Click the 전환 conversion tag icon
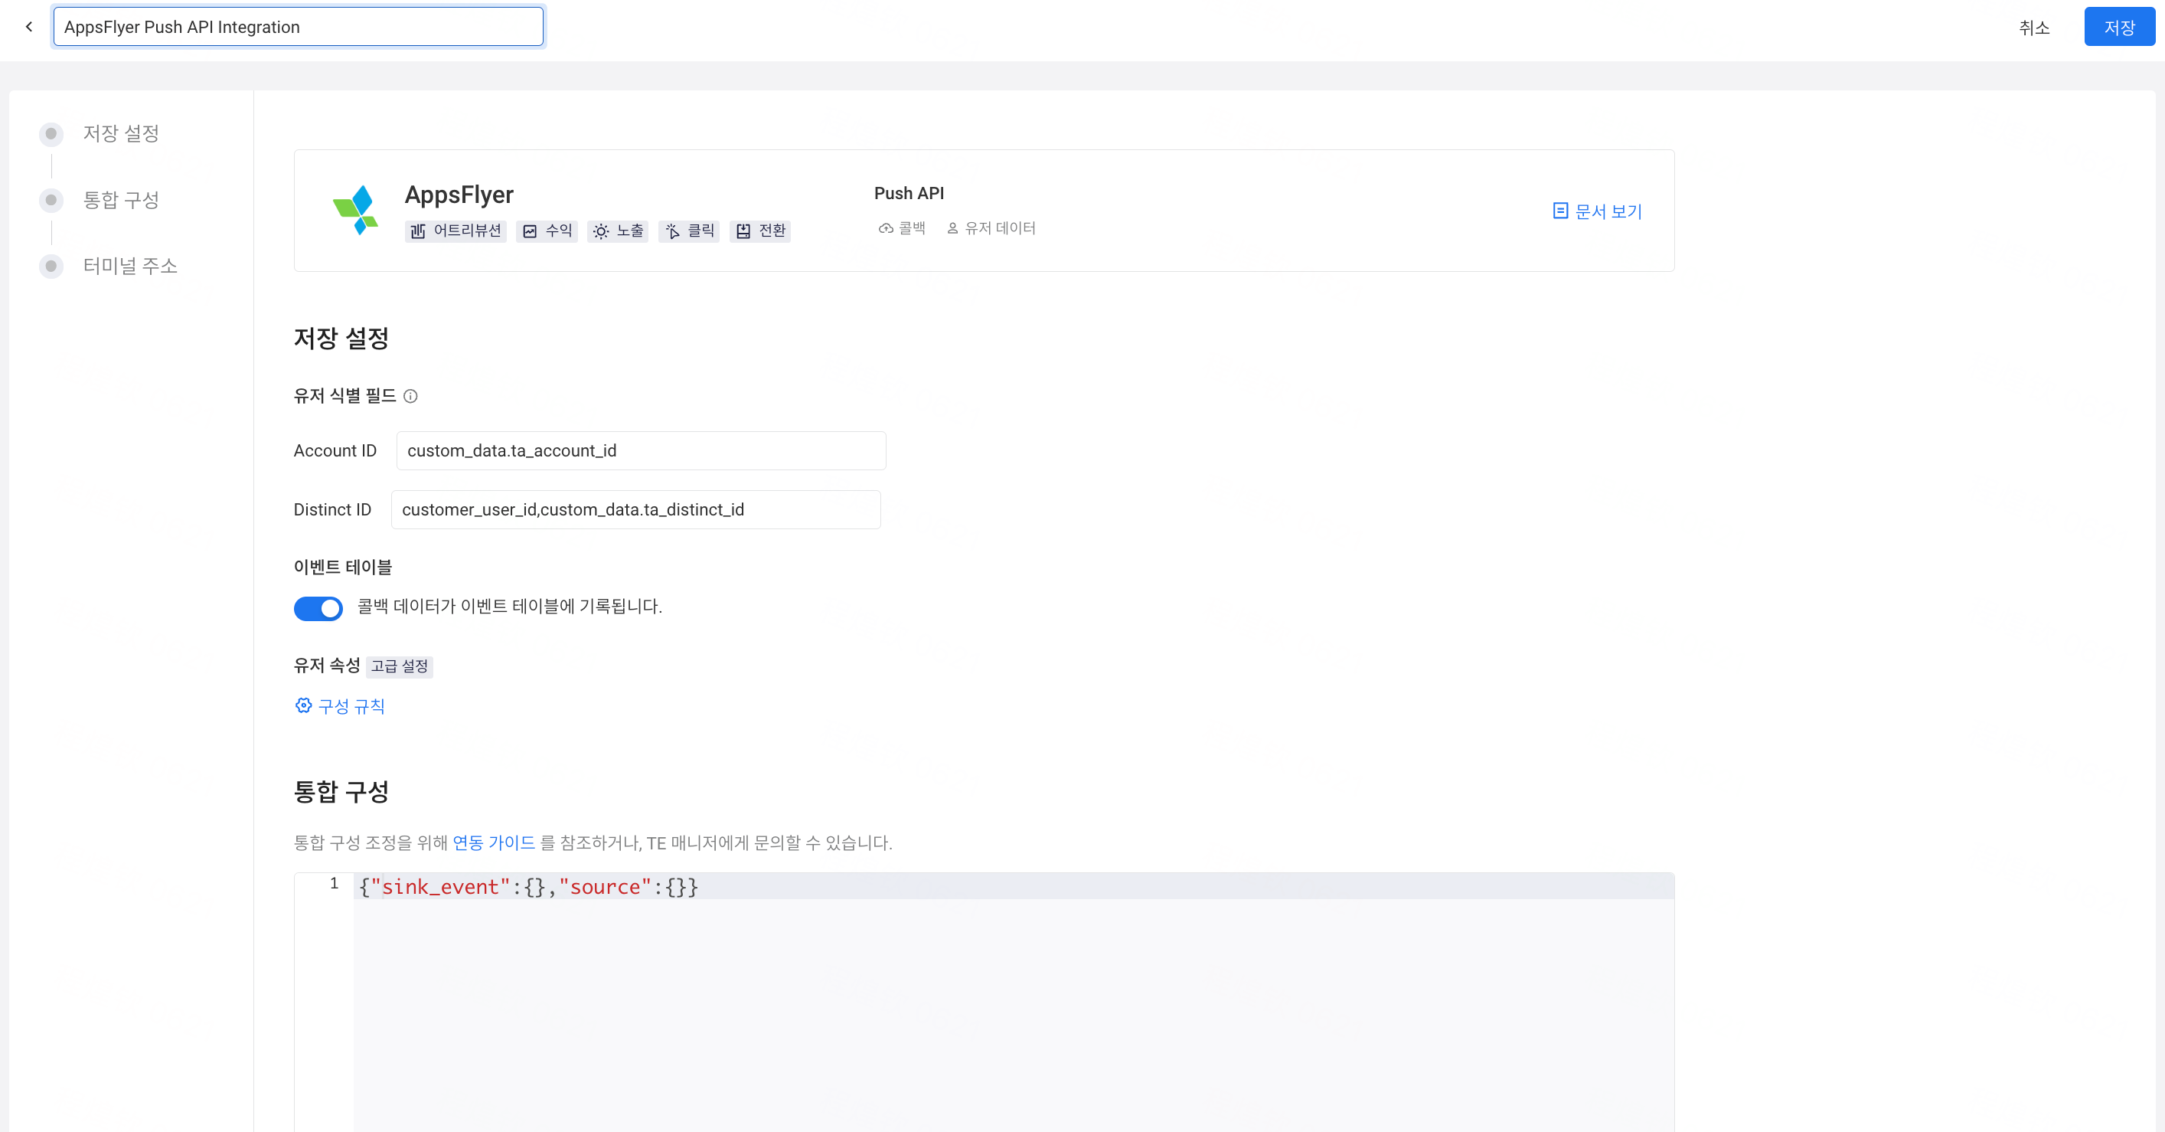 pyautogui.click(x=743, y=231)
